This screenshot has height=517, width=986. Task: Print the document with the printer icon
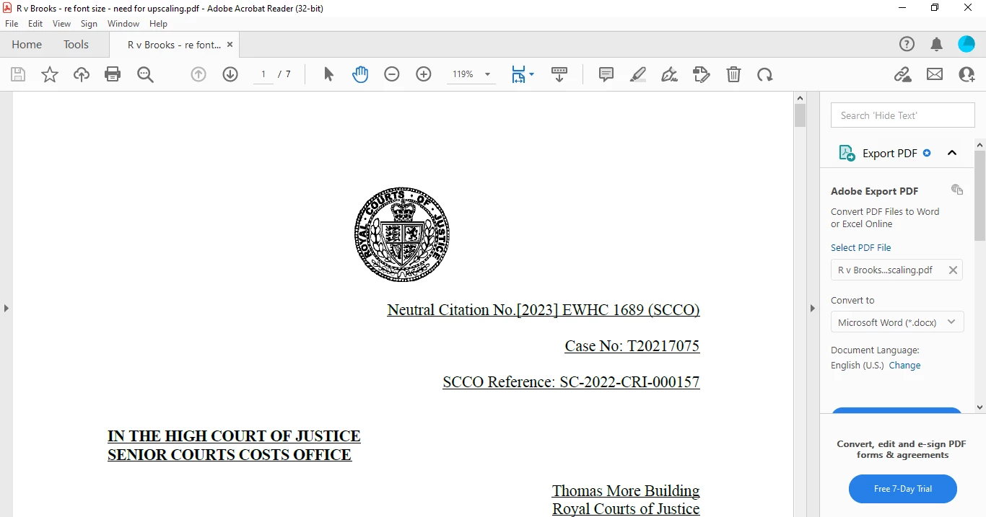[x=113, y=74]
